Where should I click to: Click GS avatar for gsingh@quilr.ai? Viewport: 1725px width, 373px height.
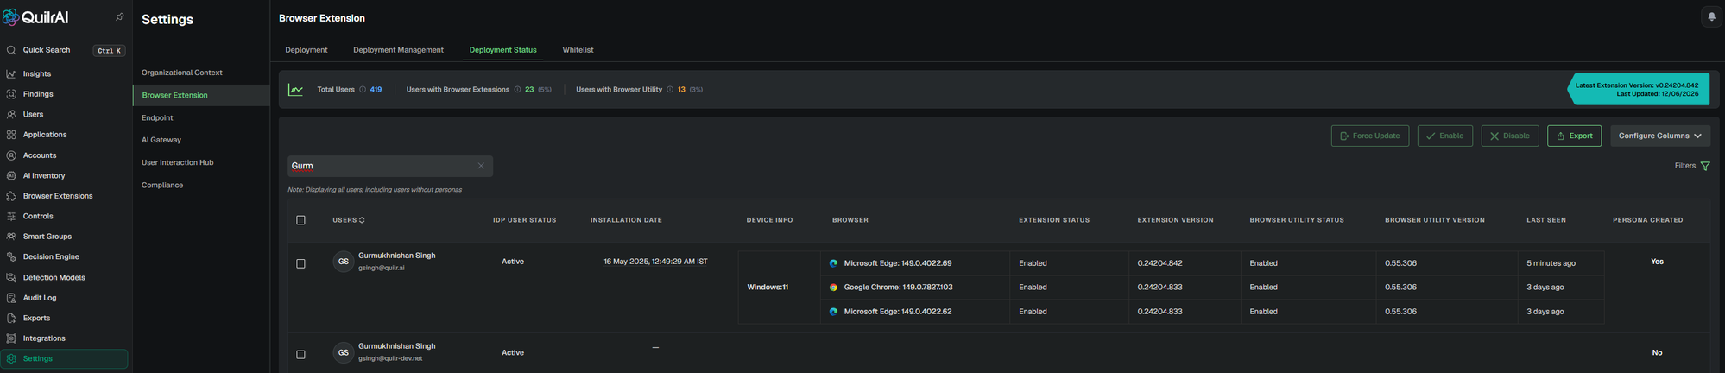344,262
